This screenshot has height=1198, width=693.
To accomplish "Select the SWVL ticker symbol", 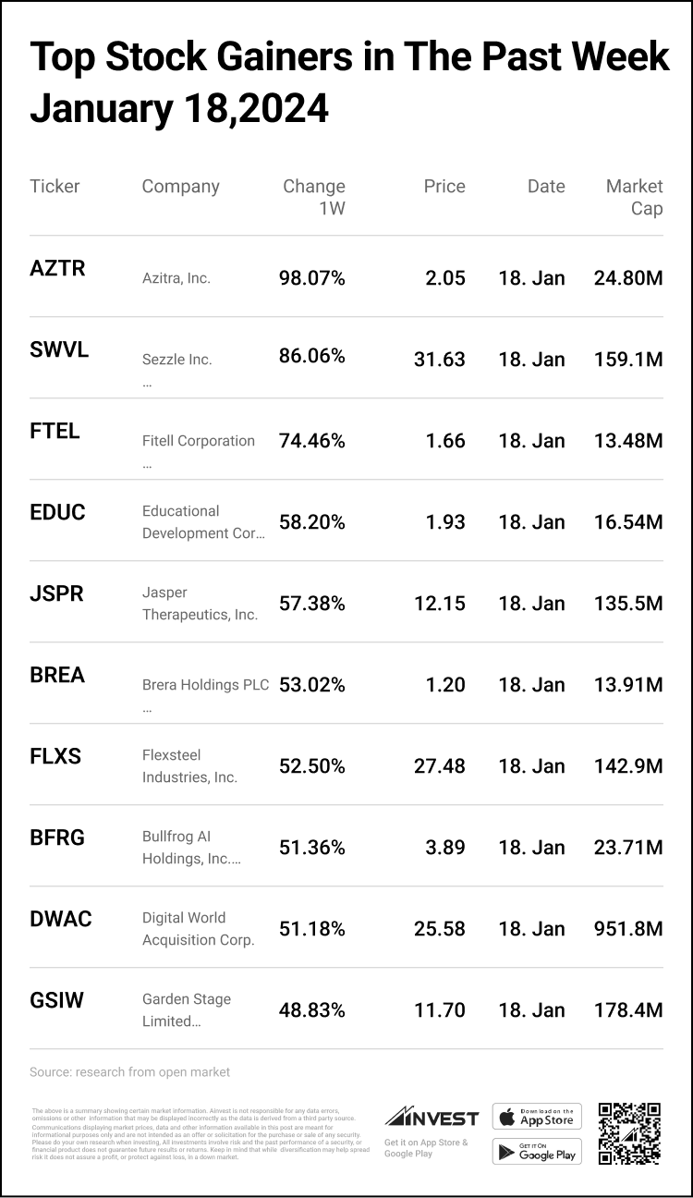I will [59, 349].
